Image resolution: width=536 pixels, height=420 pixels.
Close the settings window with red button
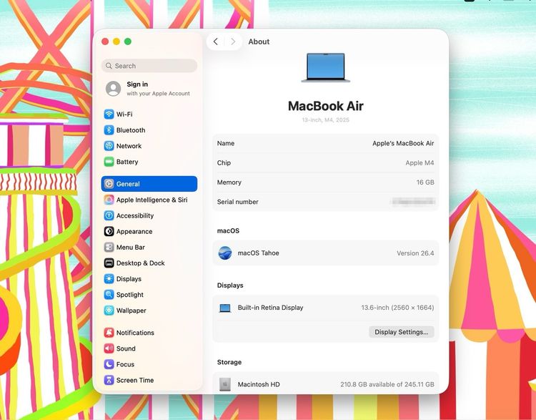pyautogui.click(x=105, y=41)
